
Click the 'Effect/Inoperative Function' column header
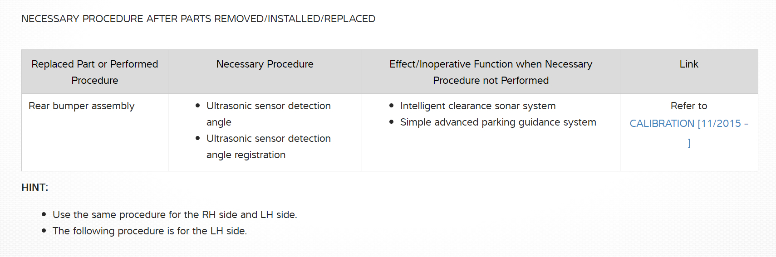click(491, 72)
